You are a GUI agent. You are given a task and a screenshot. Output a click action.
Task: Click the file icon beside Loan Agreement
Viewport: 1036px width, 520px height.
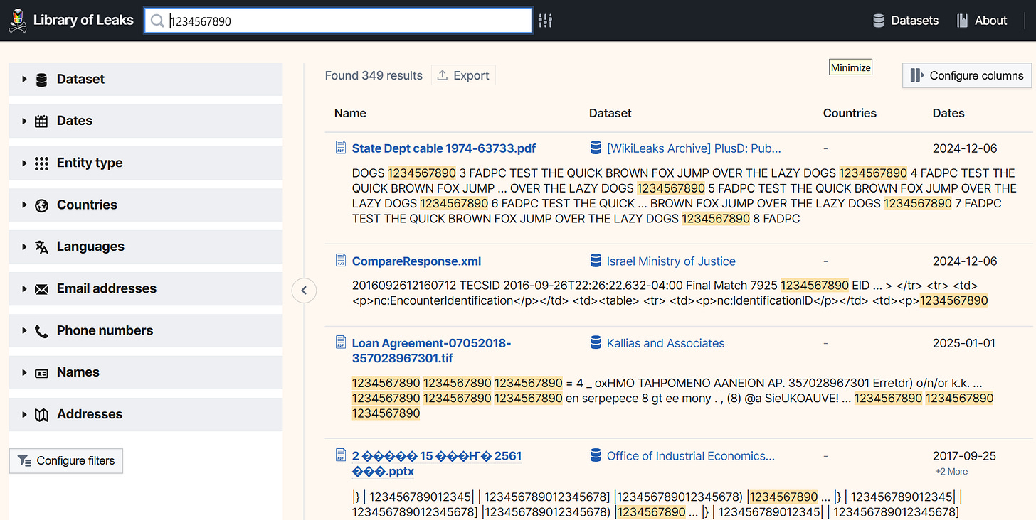click(341, 342)
